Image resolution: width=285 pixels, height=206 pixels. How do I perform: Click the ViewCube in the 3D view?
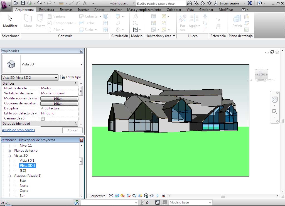[x=261, y=75]
